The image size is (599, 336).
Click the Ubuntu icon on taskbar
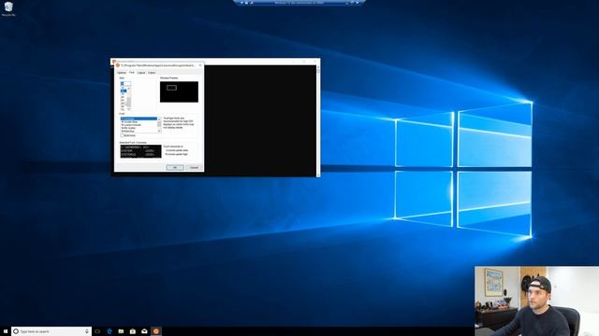pos(156,331)
